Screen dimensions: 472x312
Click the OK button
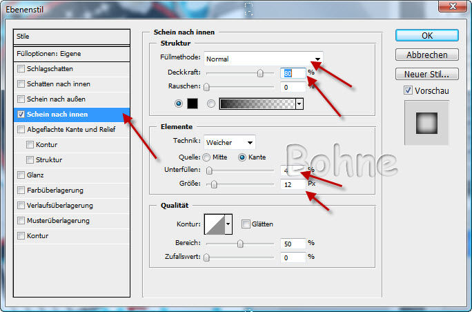coord(426,36)
